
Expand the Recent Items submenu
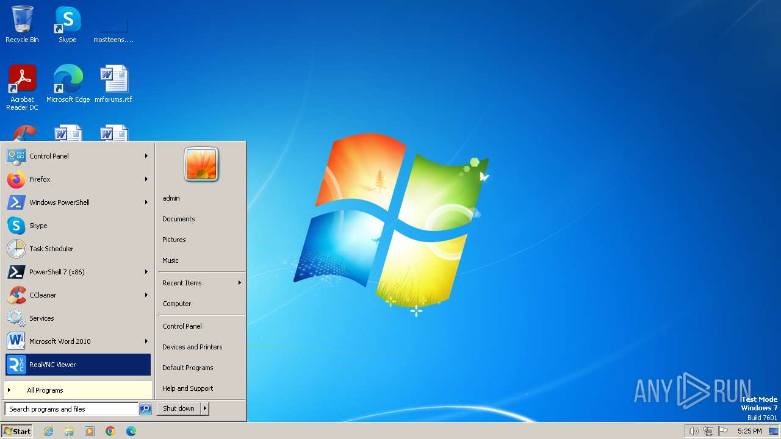[x=201, y=283]
